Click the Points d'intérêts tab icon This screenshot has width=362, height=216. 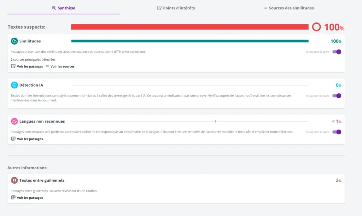pyautogui.click(x=159, y=8)
